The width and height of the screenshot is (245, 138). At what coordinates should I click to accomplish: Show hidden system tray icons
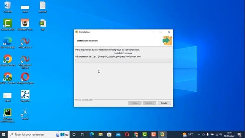click(x=199, y=135)
